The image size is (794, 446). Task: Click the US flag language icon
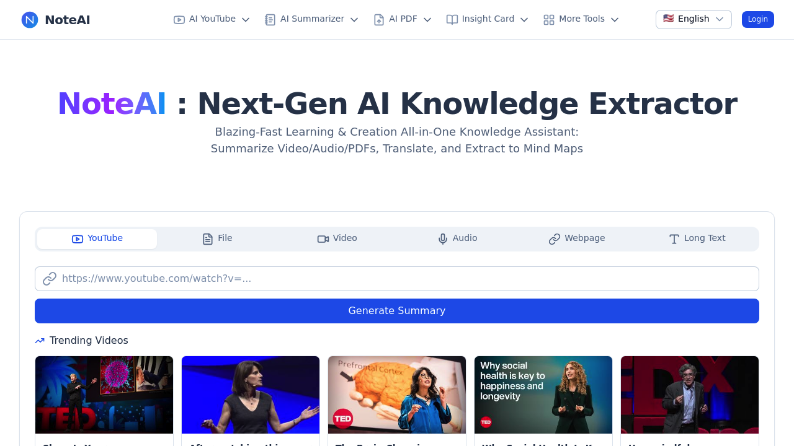(x=668, y=19)
